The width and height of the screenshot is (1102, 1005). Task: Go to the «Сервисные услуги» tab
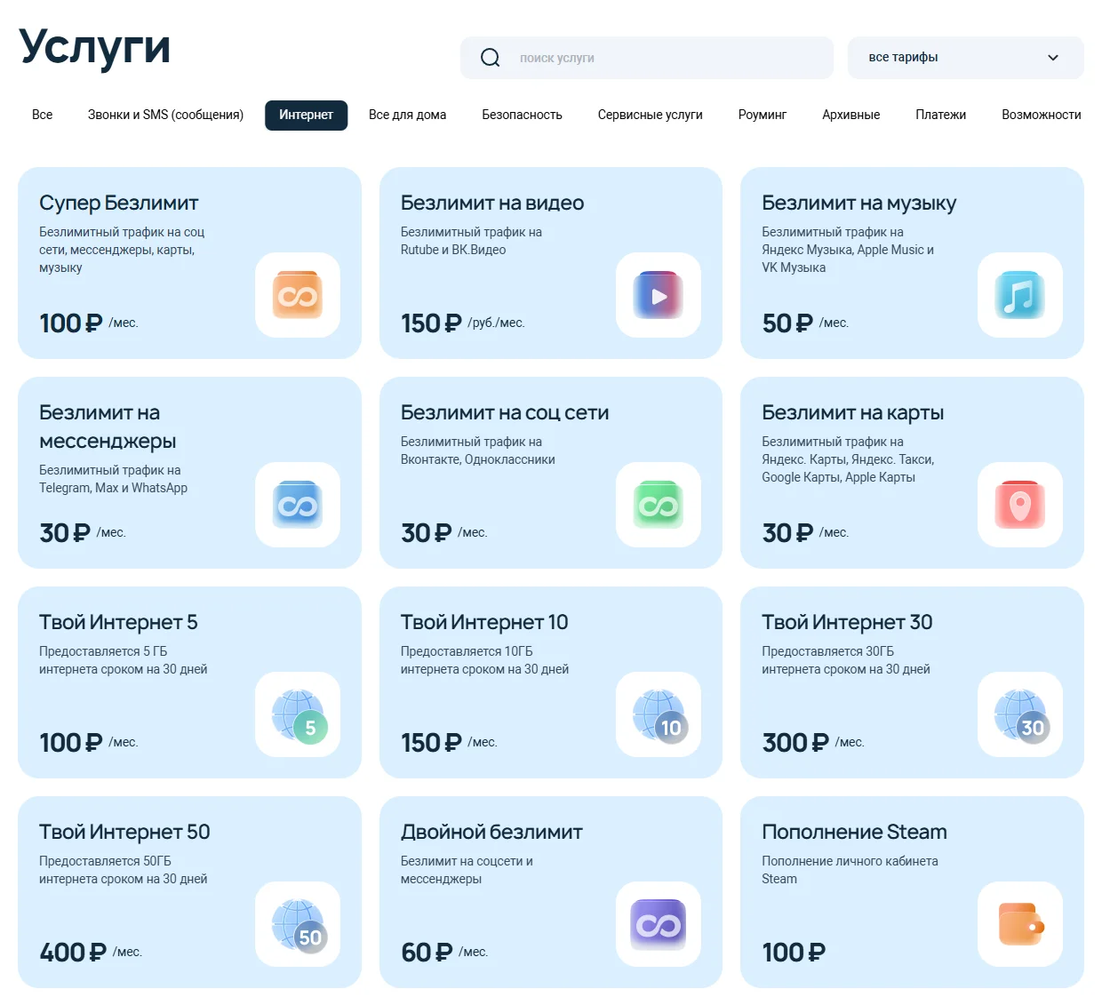pyautogui.click(x=650, y=115)
